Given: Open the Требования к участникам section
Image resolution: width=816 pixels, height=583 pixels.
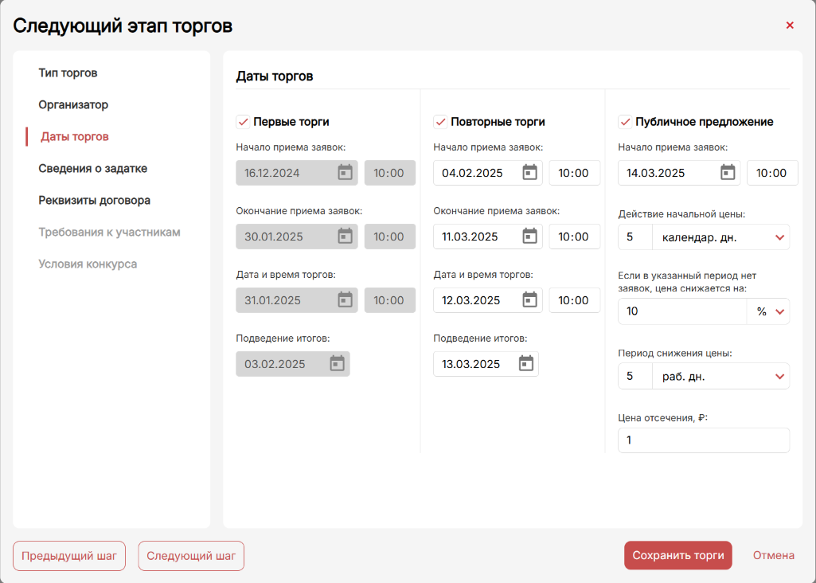Looking at the screenshot, I should [109, 232].
